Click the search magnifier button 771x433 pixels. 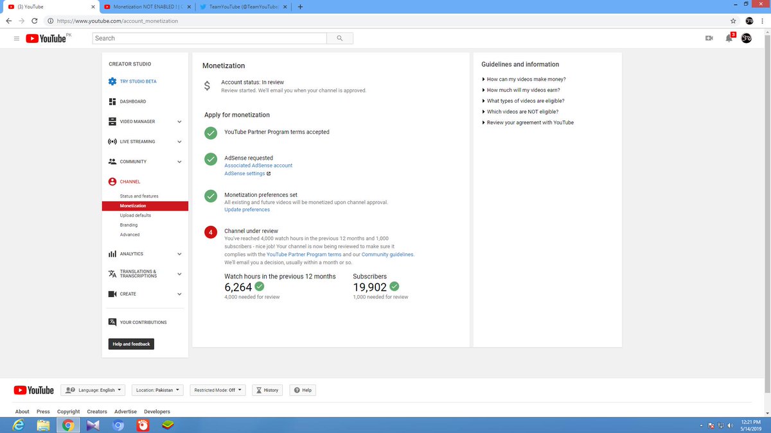tap(339, 38)
